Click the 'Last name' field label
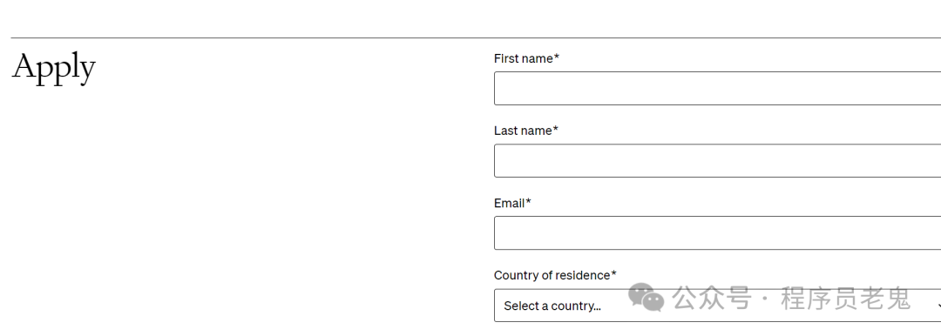The width and height of the screenshot is (941, 336). pos(523,131)
